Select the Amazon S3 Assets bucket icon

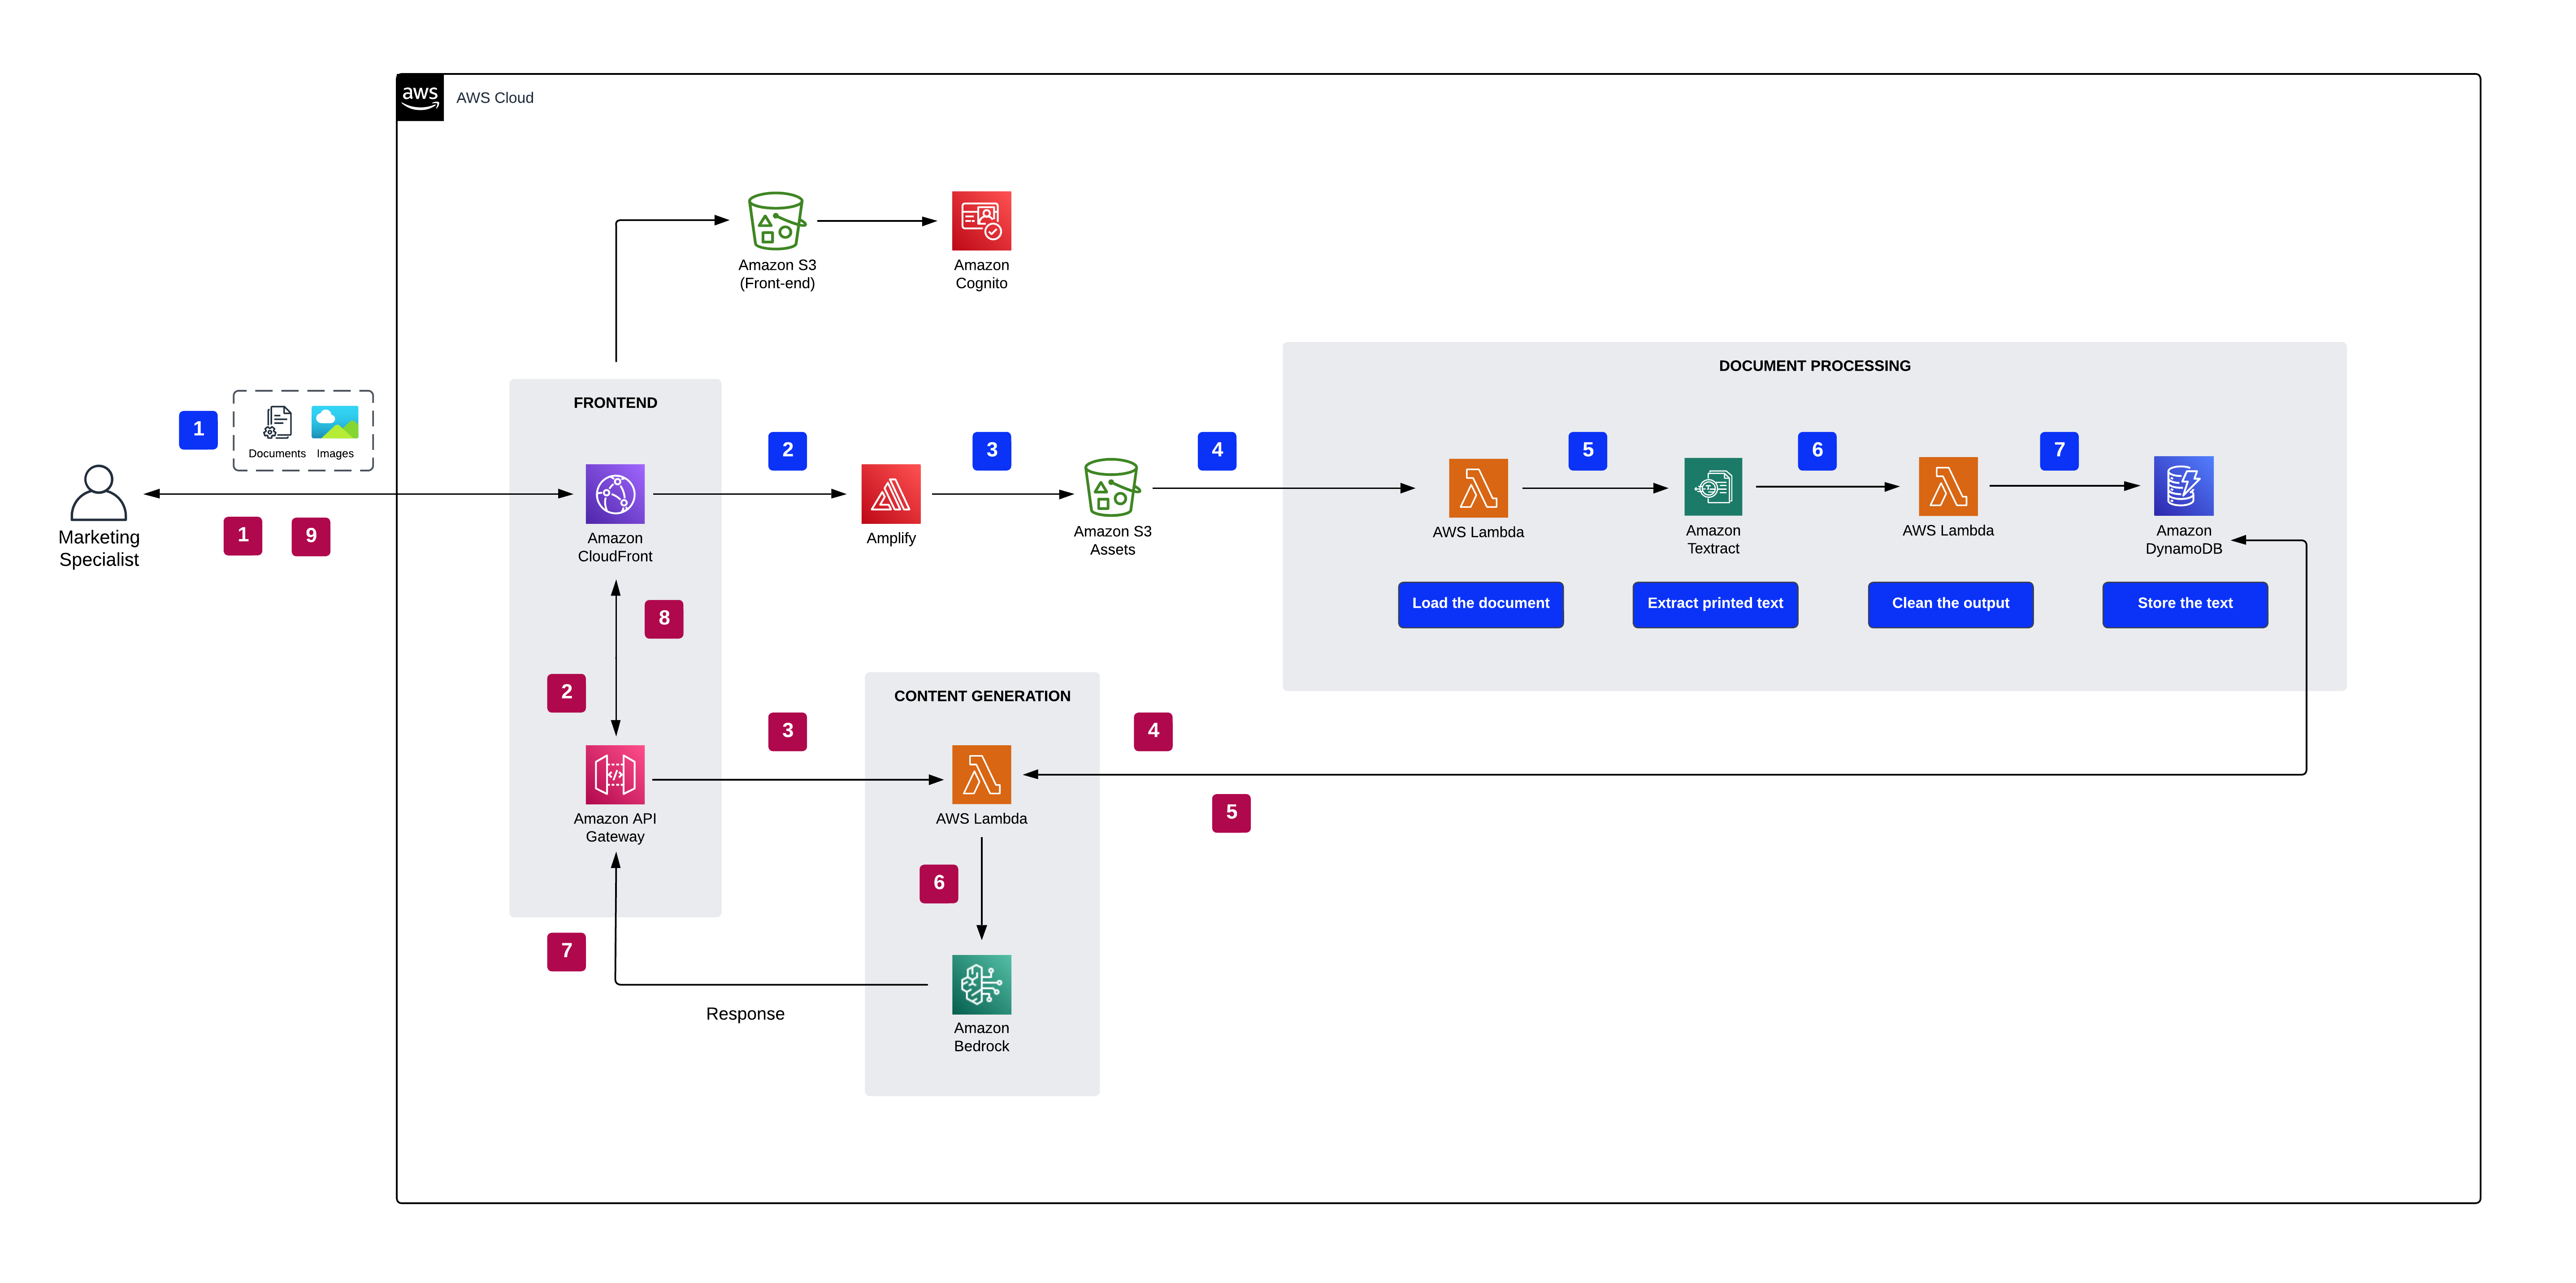(x=1111, y=488)
